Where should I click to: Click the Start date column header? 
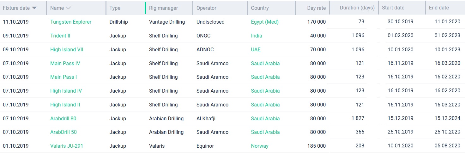pyautogui.click(x=393, y=8)
